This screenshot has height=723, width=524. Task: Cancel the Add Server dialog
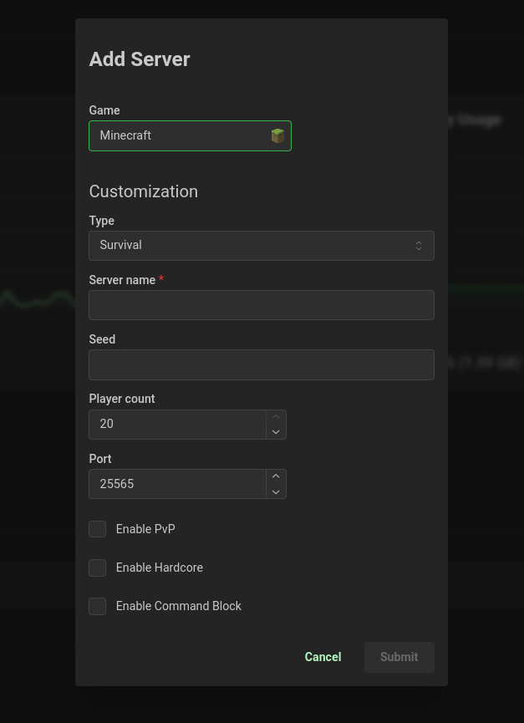(323, 657)
